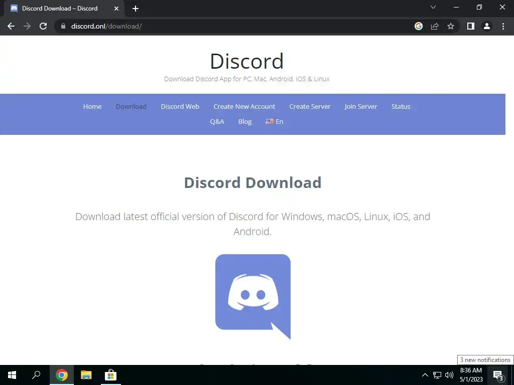Launch Microsoft Store from the taskbar
The width and height of the screenshot is (514, 385).
[x=111, y=375]
